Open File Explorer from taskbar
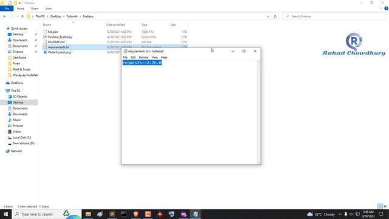 [x=88, y=214]
